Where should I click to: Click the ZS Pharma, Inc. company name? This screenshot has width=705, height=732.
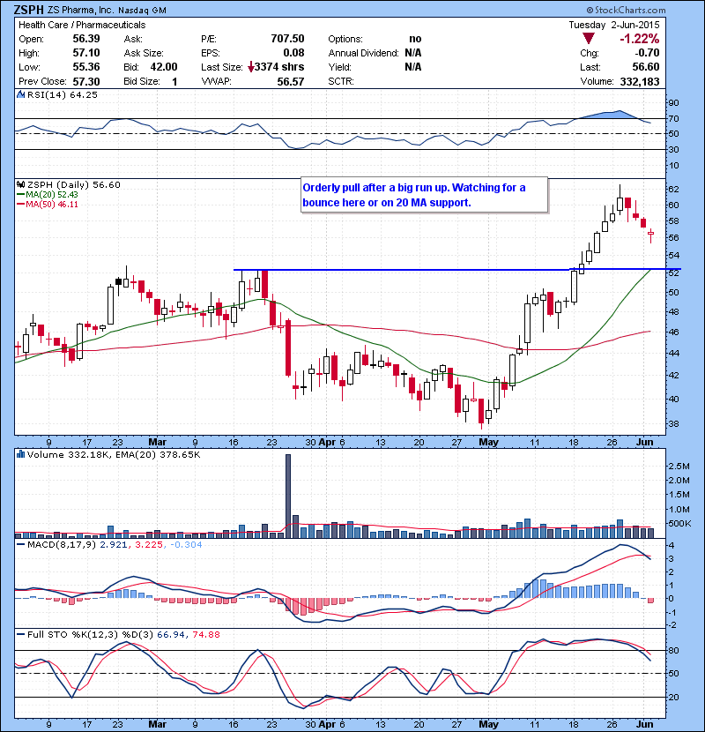point(80,10)
